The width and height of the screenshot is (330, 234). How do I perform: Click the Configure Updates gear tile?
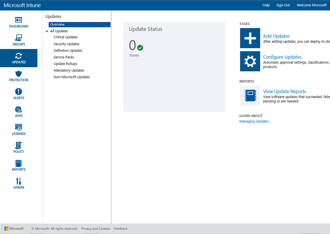(250, 61)
